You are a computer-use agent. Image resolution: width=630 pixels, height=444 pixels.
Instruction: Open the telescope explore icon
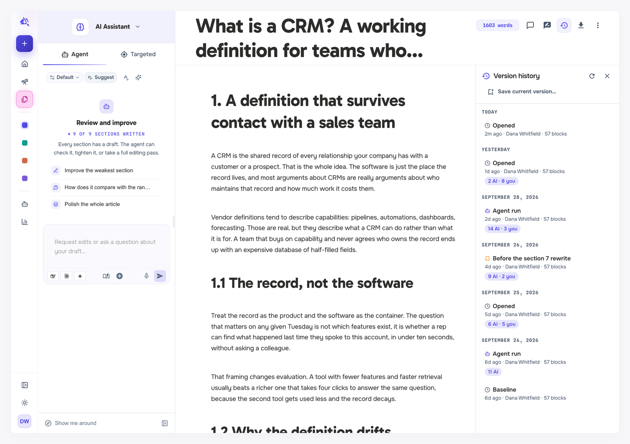(24, 81)
